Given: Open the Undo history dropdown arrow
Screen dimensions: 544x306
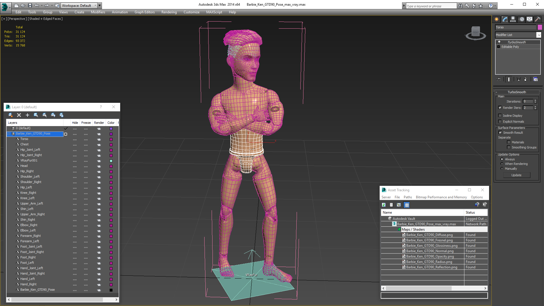Looking at the screenshot, I should point(42,5).
